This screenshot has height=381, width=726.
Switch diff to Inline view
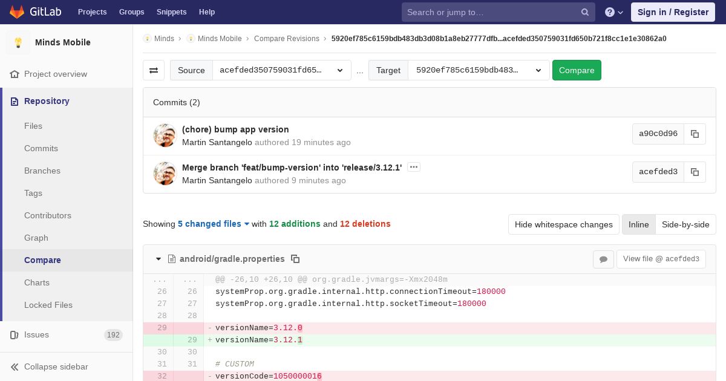pyautogui.click(x=638, y=224)
